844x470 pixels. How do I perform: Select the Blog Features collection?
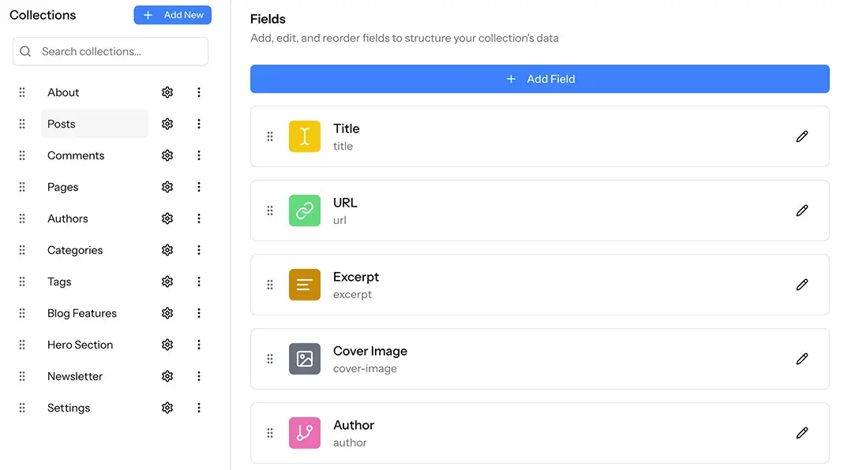[95, 313]
